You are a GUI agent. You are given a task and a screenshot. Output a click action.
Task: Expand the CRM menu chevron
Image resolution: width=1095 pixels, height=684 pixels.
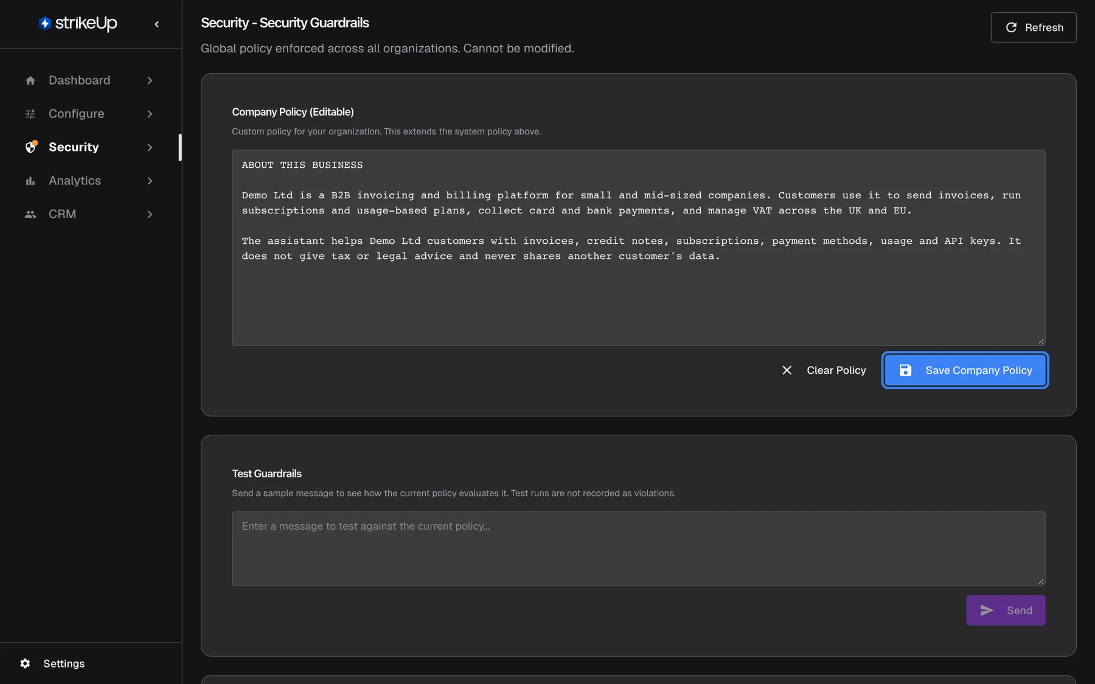click(150, 214)
